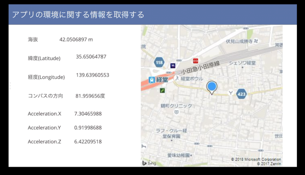305x175 pixels.
Task: Click the clinic shield icon below 鶴町クリニック
Action: coord(177,112)
